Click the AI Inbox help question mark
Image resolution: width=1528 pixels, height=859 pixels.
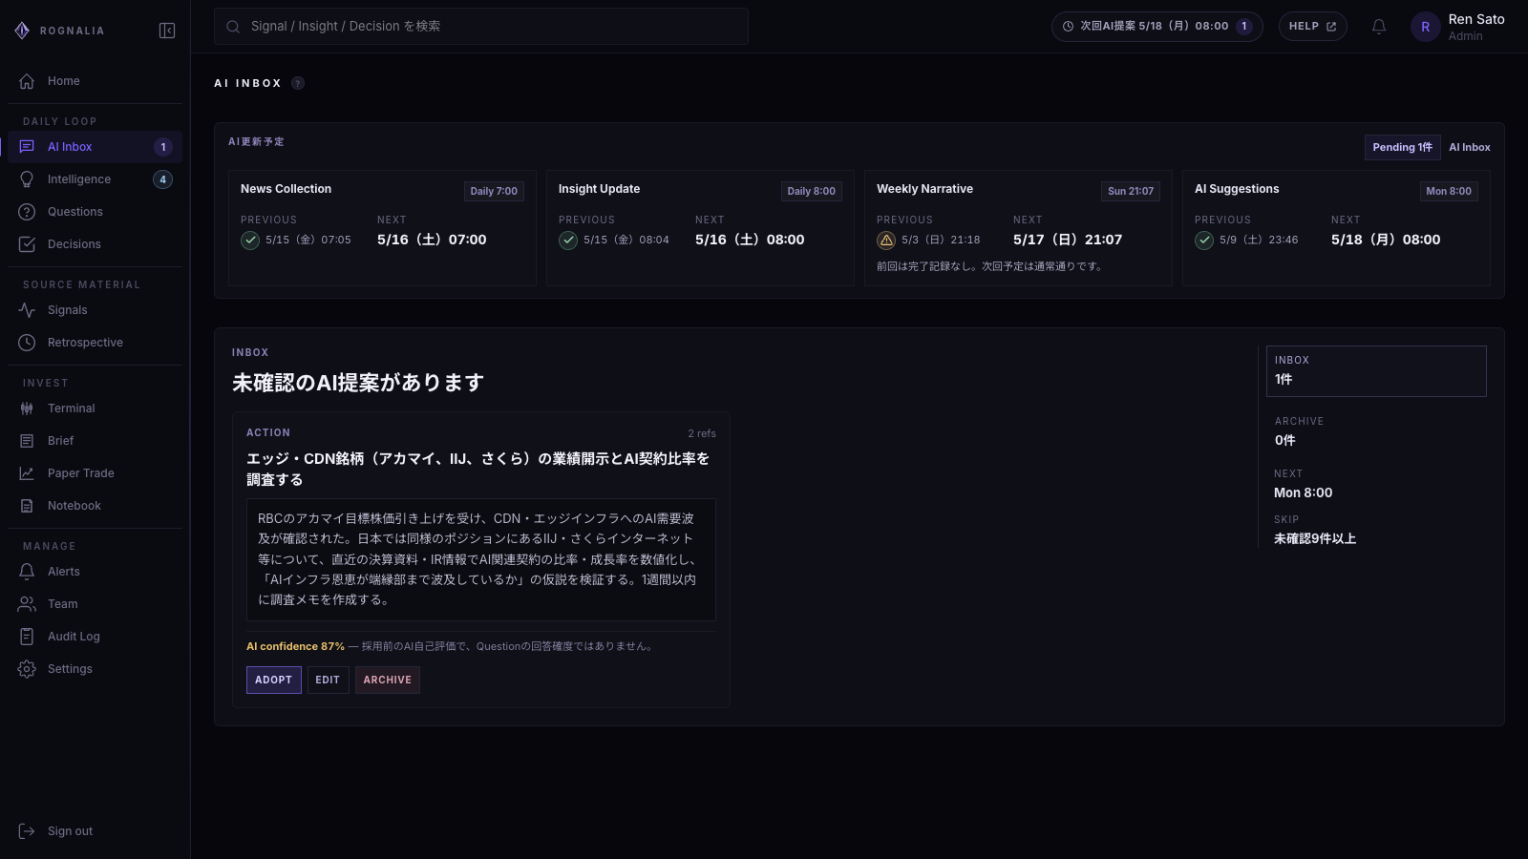click(298, 83)
